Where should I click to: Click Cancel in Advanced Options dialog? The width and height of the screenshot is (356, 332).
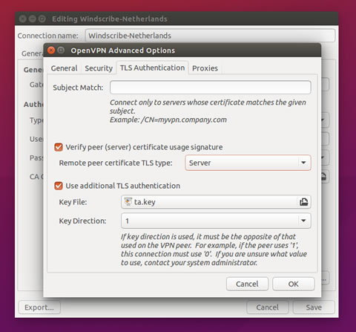(247, 284)
